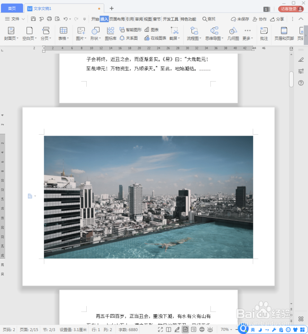The width and height of the screenshot is (308, 334).
Task: Switch to reading layout view in status bar
Action: (x=169, y=330)
